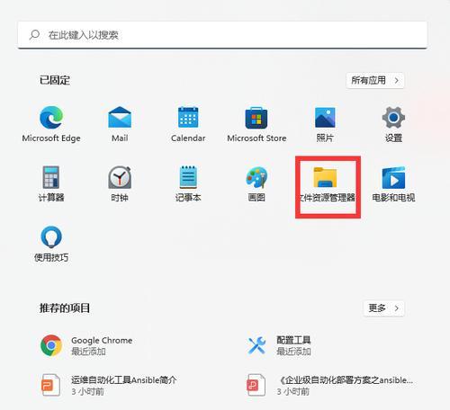Expand recommended items with 更多 button

point(383,308)
